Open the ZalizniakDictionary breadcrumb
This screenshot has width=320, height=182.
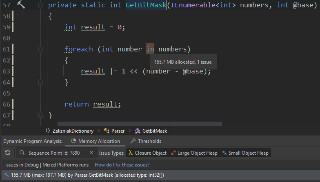[x=73, y=131]
